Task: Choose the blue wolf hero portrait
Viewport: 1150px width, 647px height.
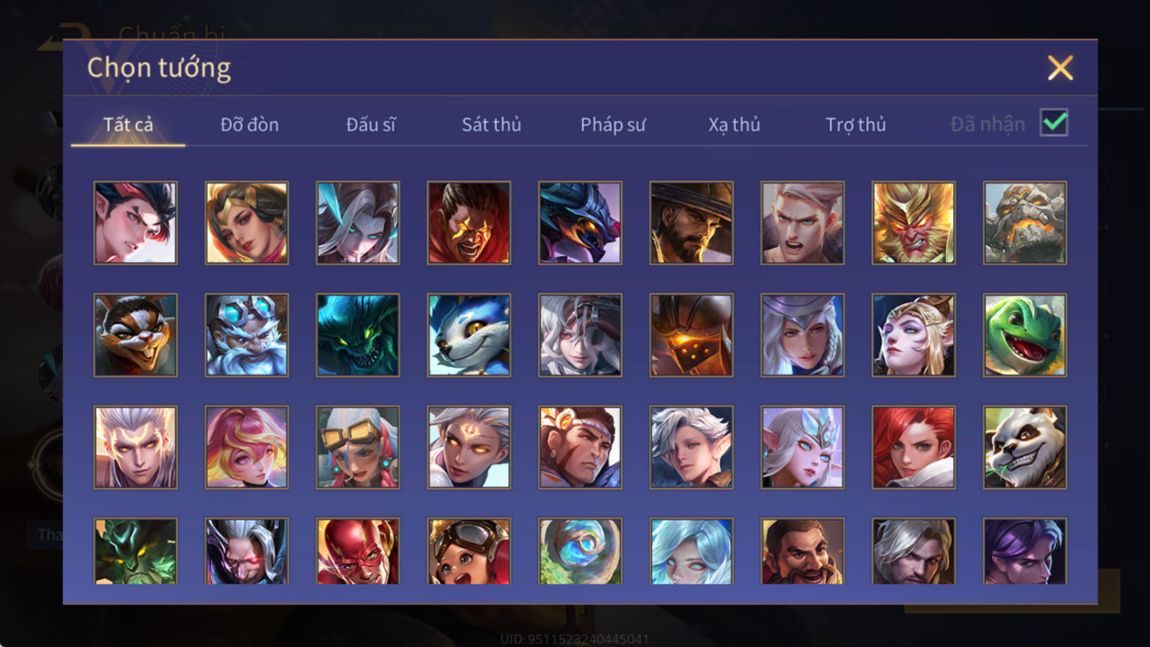Action: (x=469, y=335)
